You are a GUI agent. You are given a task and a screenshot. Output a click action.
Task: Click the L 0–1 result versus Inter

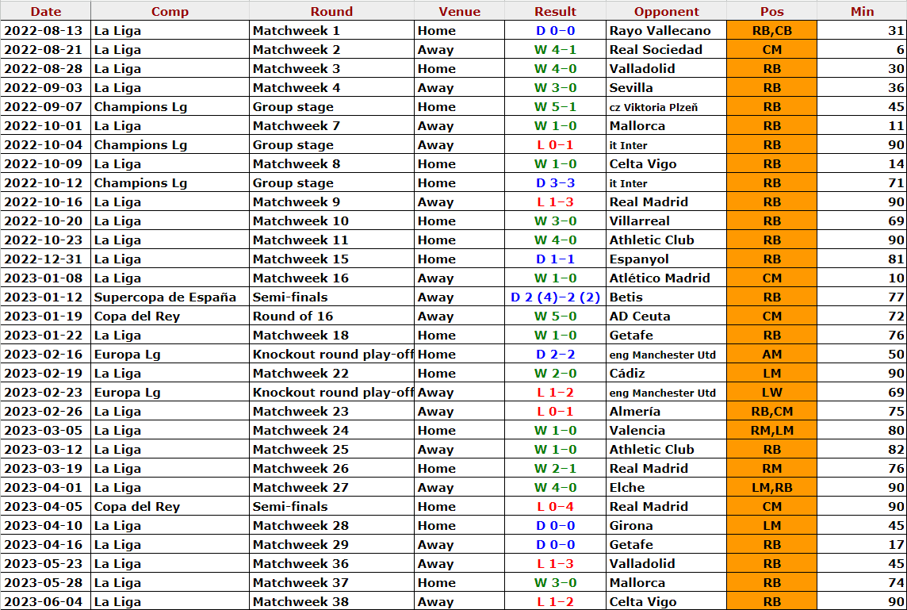coord(555,144)
